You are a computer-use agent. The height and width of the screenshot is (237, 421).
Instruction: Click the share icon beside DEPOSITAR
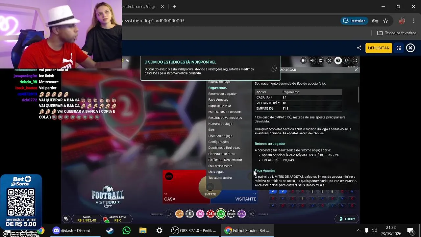point(359,48)
